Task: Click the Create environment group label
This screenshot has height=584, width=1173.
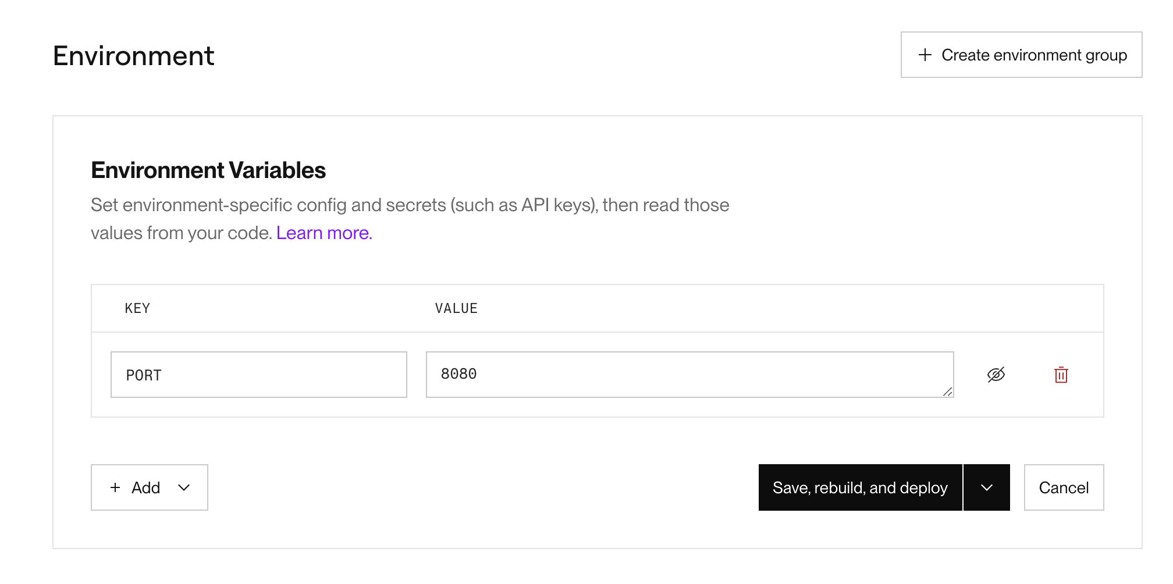Action: tap(1034, 55)
